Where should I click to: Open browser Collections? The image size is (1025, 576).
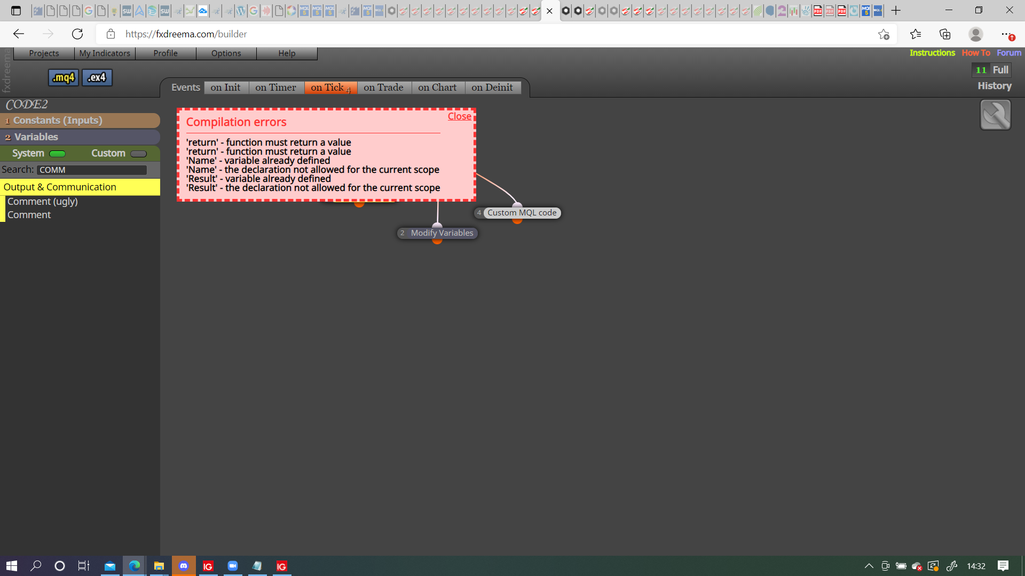click(945, 34)
